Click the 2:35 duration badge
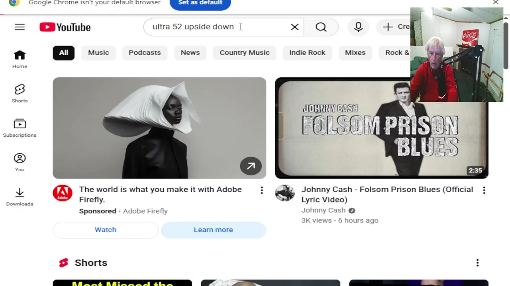The image size is (510, 286). (475, 170)
